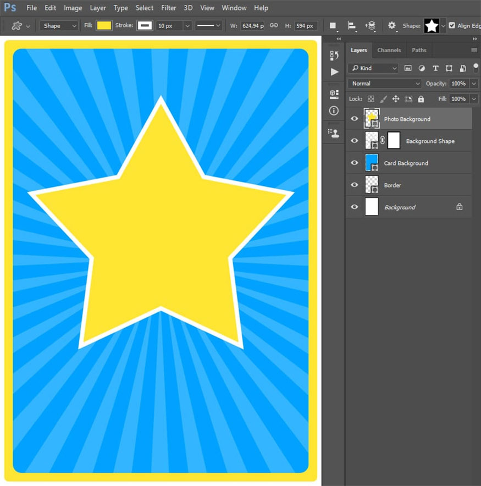Open the Actions panel play icon
481x486 pixels.
(x=334, y=72)
